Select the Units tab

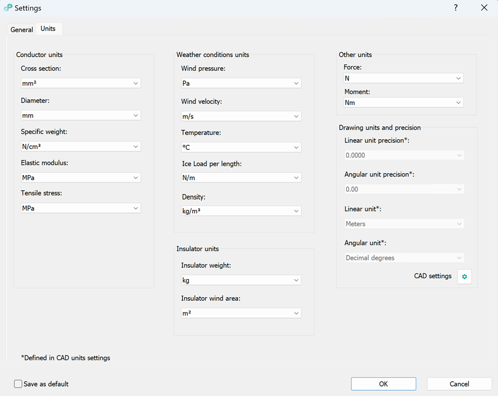tap(48, 29)
